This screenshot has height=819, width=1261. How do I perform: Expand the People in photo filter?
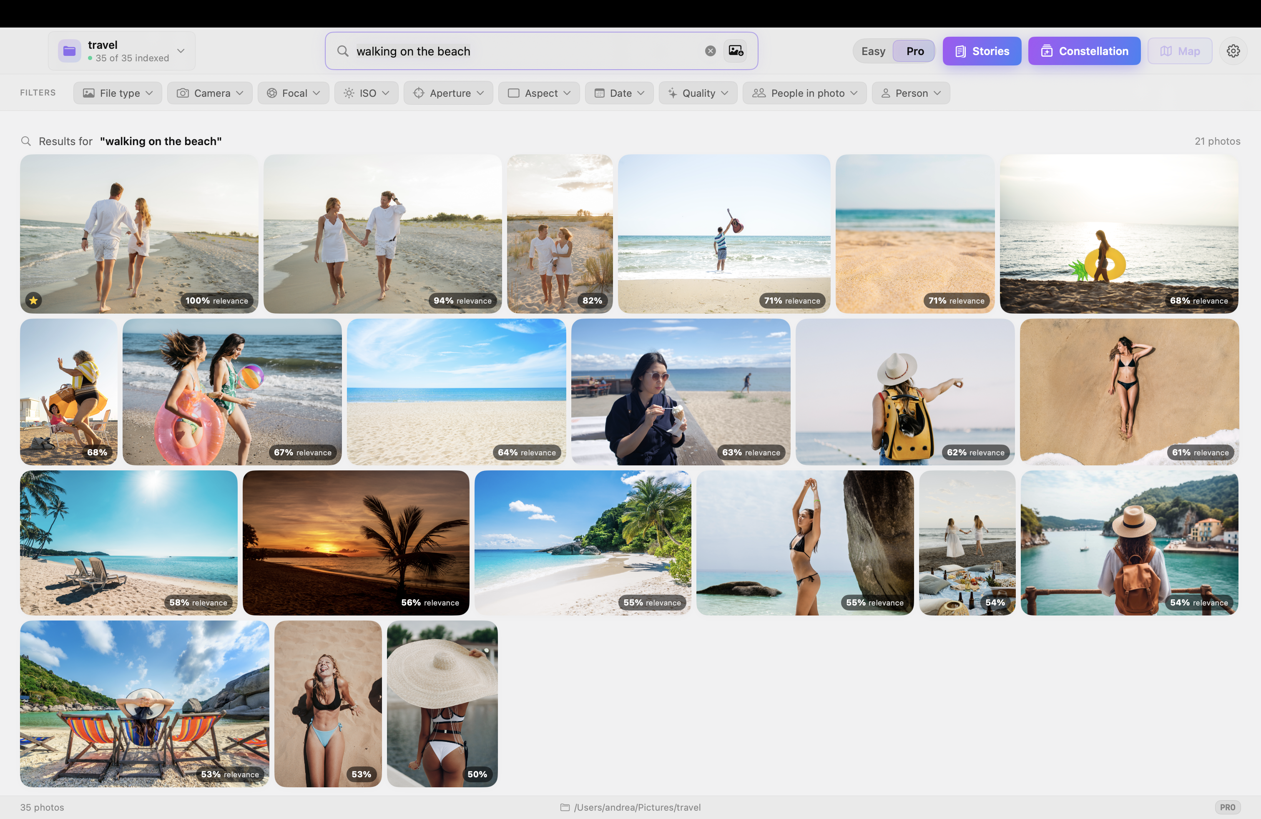(804, 93)
